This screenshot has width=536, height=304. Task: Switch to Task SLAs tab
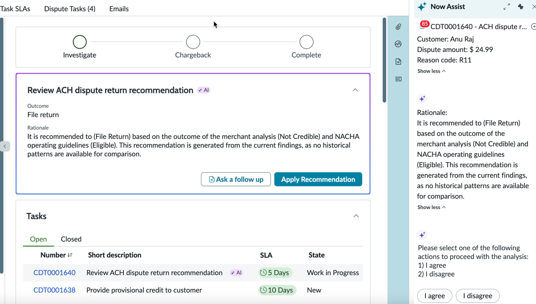click(x=15, y=8)
